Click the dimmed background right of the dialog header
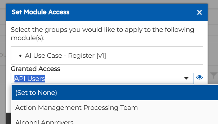 coord(213,12)
